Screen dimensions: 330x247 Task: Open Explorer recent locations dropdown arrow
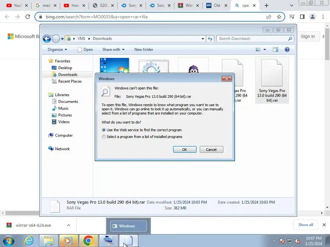coord(62,39)
